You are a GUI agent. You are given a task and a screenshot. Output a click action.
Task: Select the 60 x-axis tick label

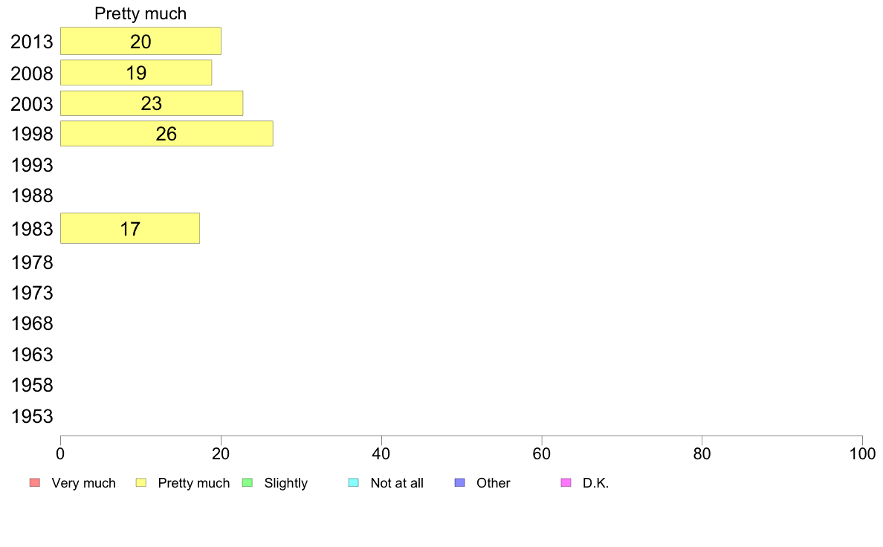(x=542, y=453)
